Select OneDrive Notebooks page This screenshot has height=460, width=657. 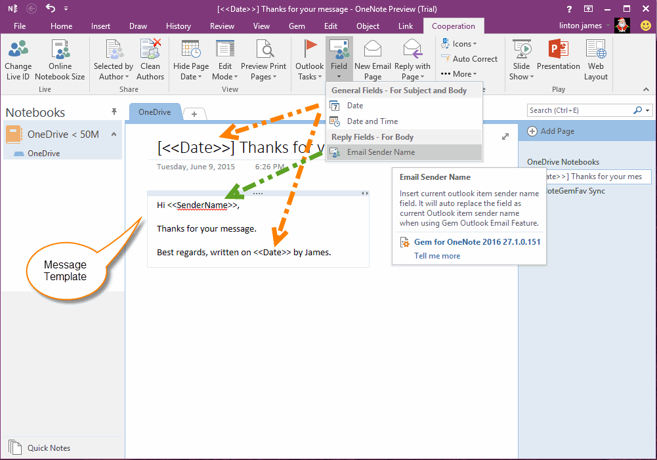[x=562, y=161]
